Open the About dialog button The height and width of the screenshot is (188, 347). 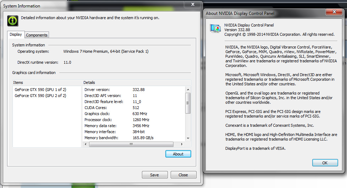[178, 154]
